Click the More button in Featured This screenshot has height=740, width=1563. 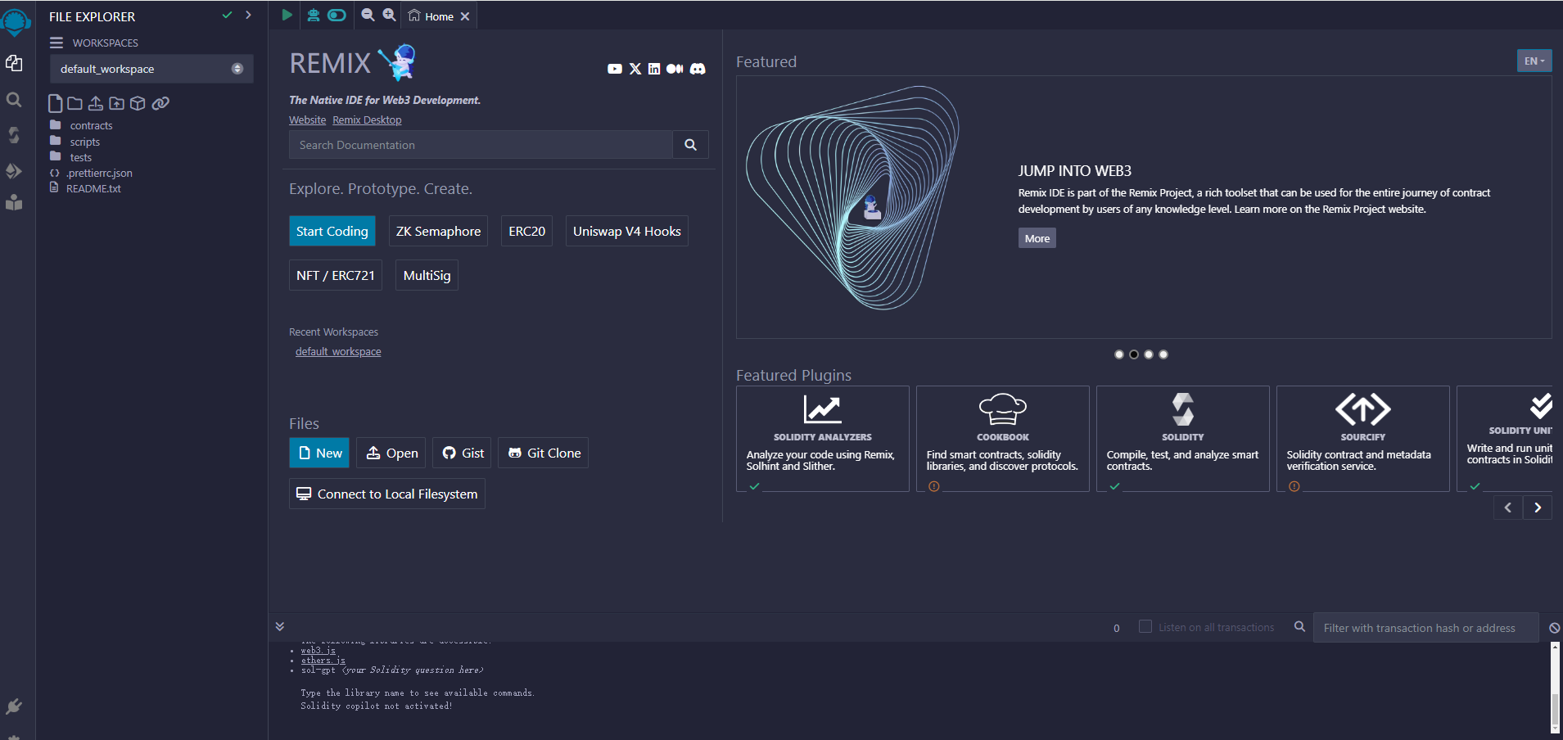click(x=1037, y=238)
